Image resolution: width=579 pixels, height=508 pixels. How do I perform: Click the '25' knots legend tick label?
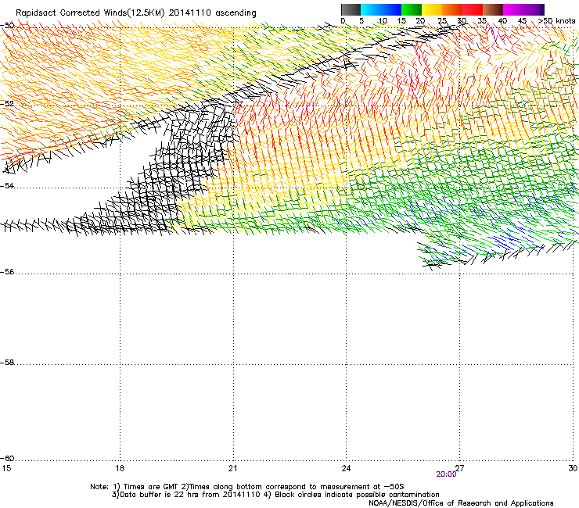[442, 21]
